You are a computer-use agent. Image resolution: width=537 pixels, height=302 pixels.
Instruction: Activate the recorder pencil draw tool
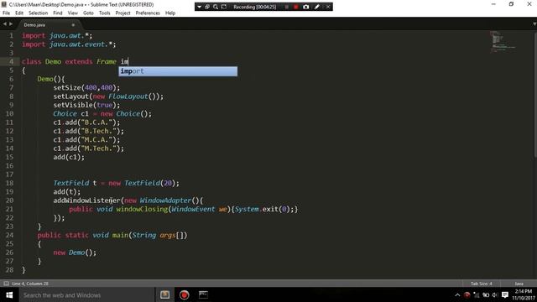pyautogui.click(x=317, y=7)
